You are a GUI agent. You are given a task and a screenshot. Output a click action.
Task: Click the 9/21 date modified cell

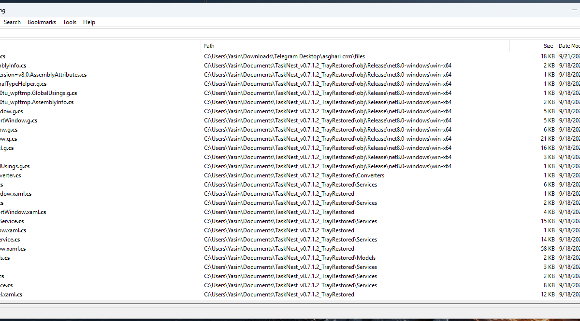(x=569, y=56)
